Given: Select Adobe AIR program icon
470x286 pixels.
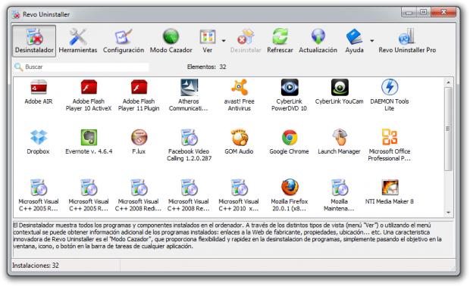Looking at the screenshot, I should [x=39, y=92].
